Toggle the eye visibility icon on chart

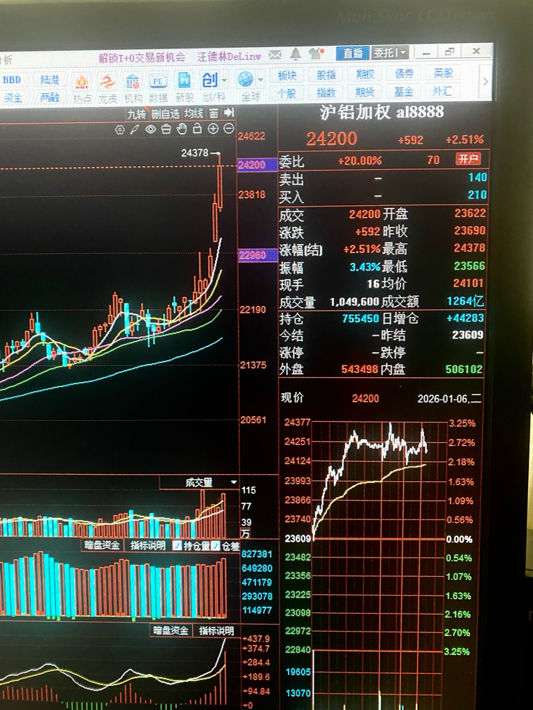click(x=151, y=130)
